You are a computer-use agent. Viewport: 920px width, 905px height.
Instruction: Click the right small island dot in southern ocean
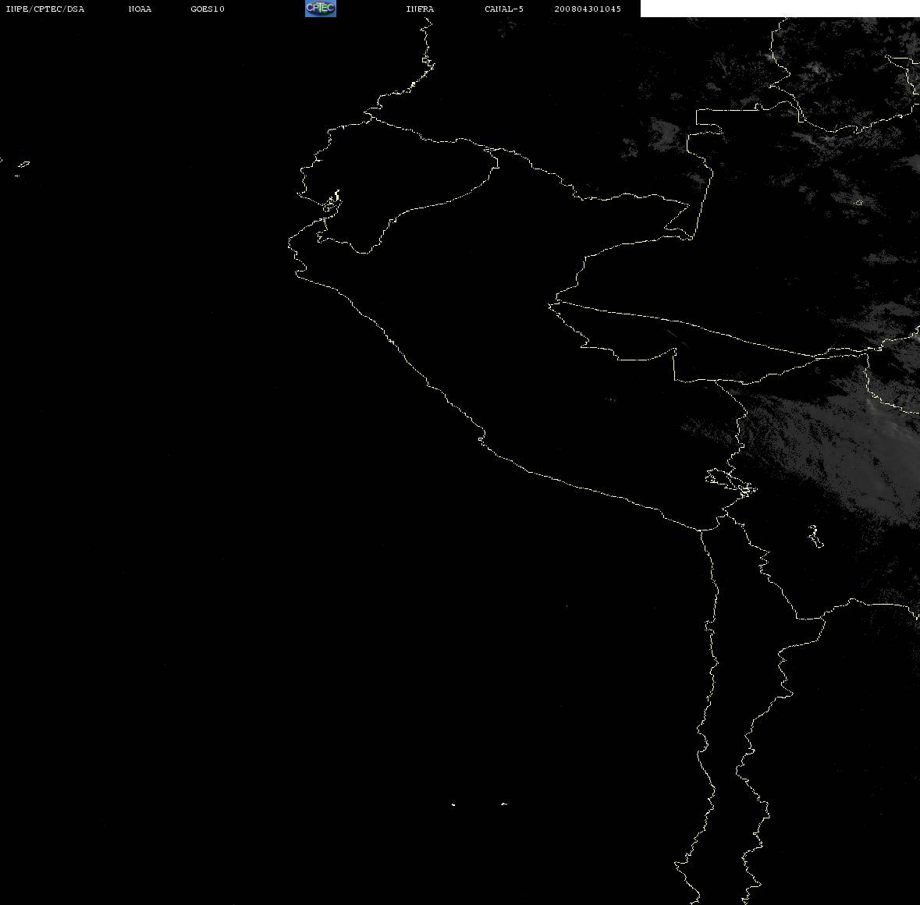[504, 804]
